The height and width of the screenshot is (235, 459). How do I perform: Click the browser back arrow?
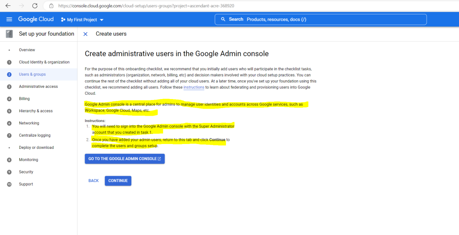[x=8, y=5]
